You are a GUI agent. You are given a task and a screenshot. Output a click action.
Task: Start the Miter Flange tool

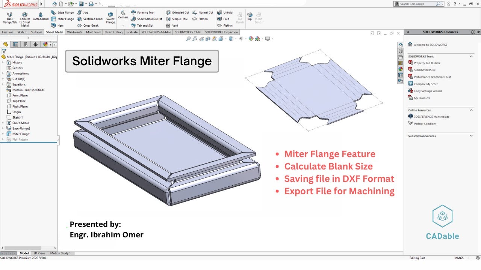tap(63, 19)
